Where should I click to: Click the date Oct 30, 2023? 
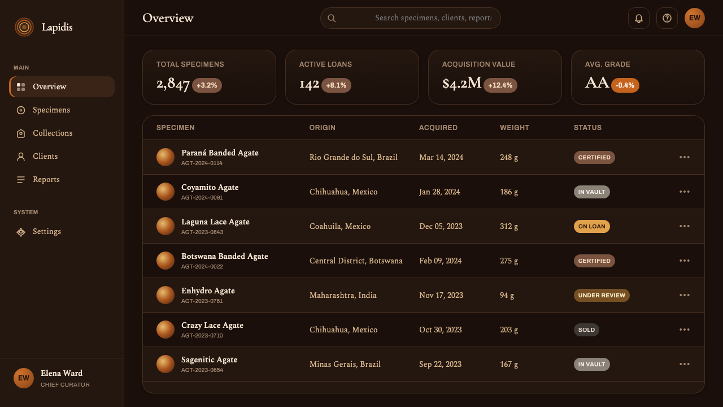[x=441, y=330]
